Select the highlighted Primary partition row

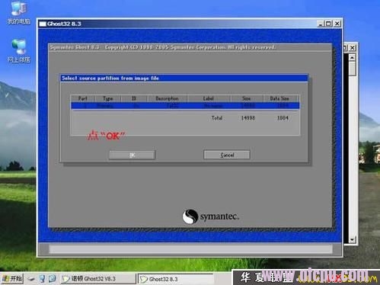point(185,106)
